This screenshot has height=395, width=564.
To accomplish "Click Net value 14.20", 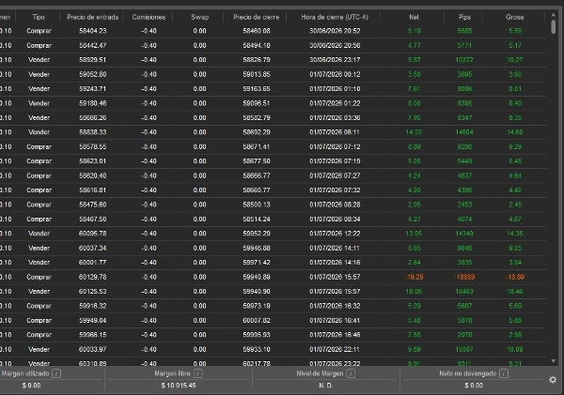I will click(414, 132).
